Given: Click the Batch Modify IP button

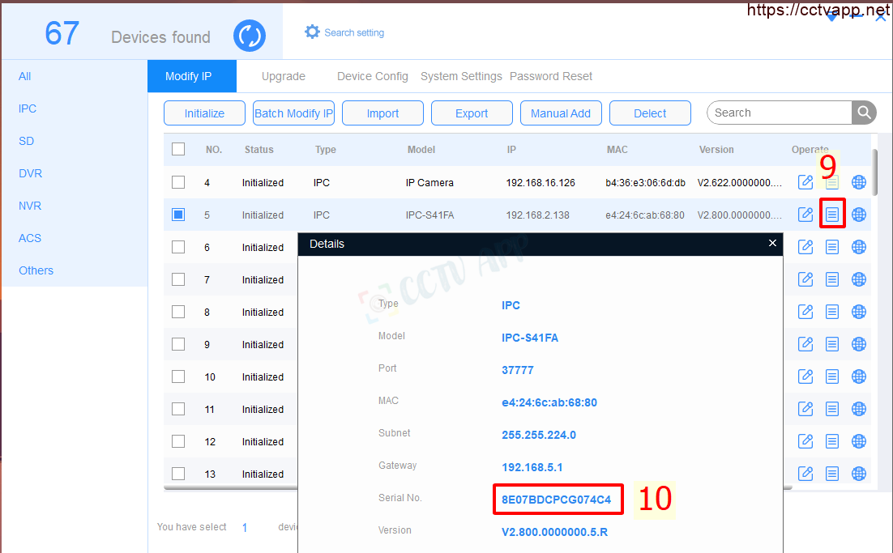Looking at the screenshot, I should click(293, 113).
